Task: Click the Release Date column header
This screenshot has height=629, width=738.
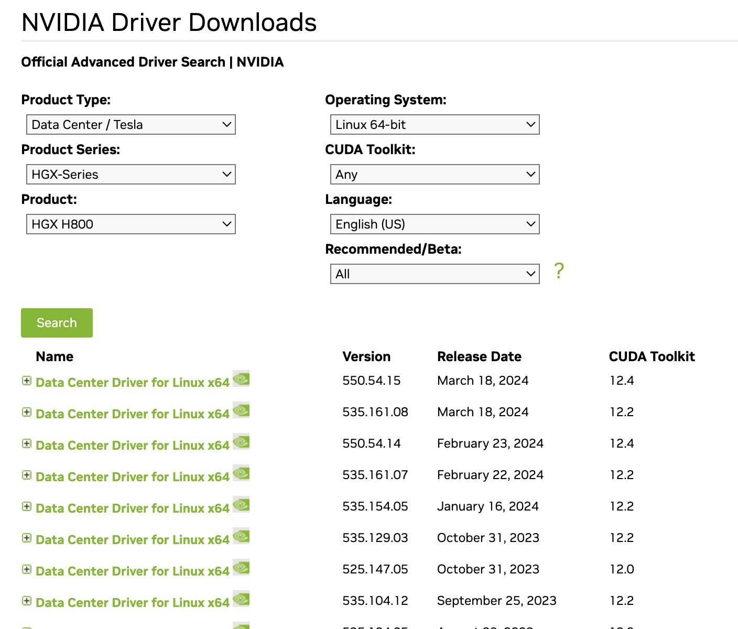Action: click(x=479, y=356)
